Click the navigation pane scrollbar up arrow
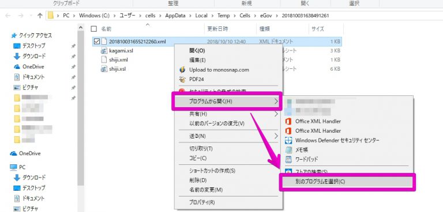The width and height of the screenshot is (443, 212). pyautogui.click(x=81, y=28)
